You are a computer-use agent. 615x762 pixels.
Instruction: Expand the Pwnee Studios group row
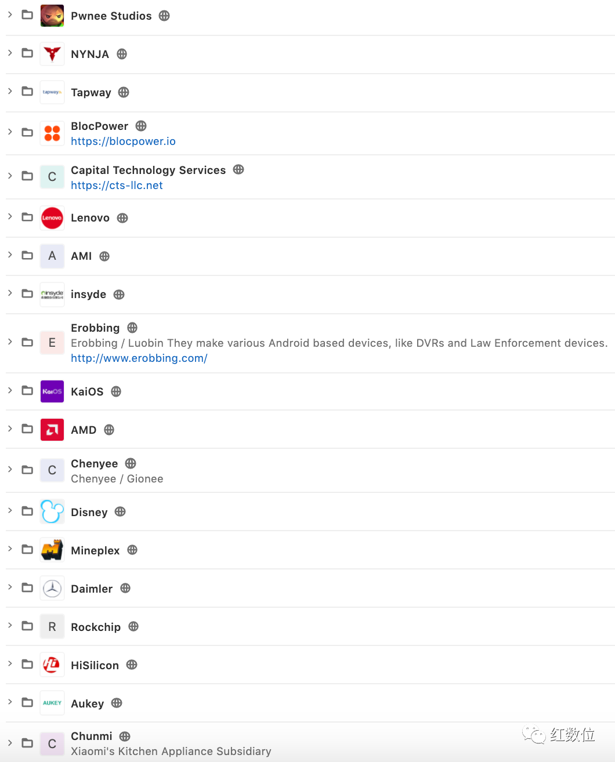click(x=10, y=14)
